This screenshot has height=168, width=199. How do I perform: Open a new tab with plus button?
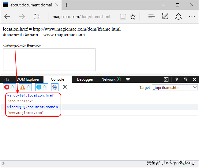pyautogui.click(x=66, y=5)
